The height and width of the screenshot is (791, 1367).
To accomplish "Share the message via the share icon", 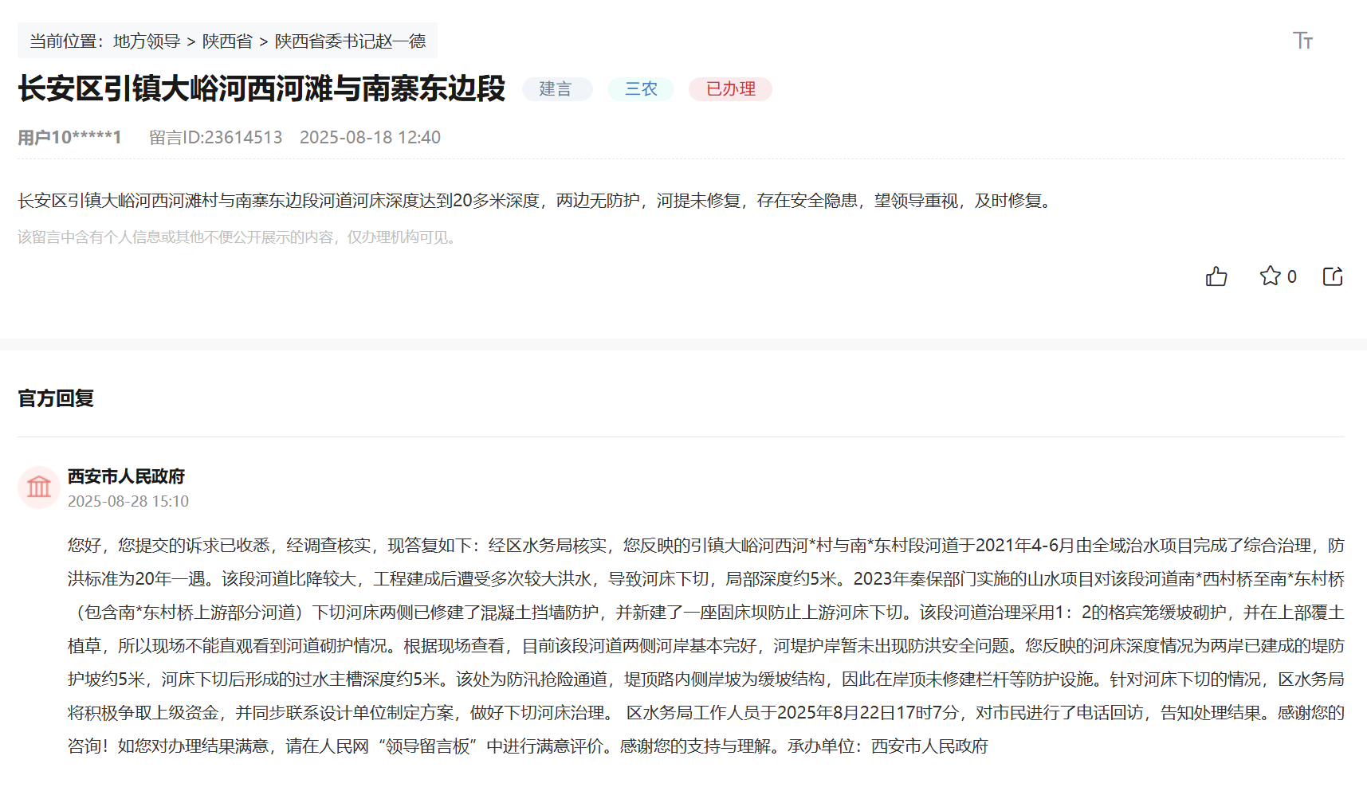I will point(1334,276).
